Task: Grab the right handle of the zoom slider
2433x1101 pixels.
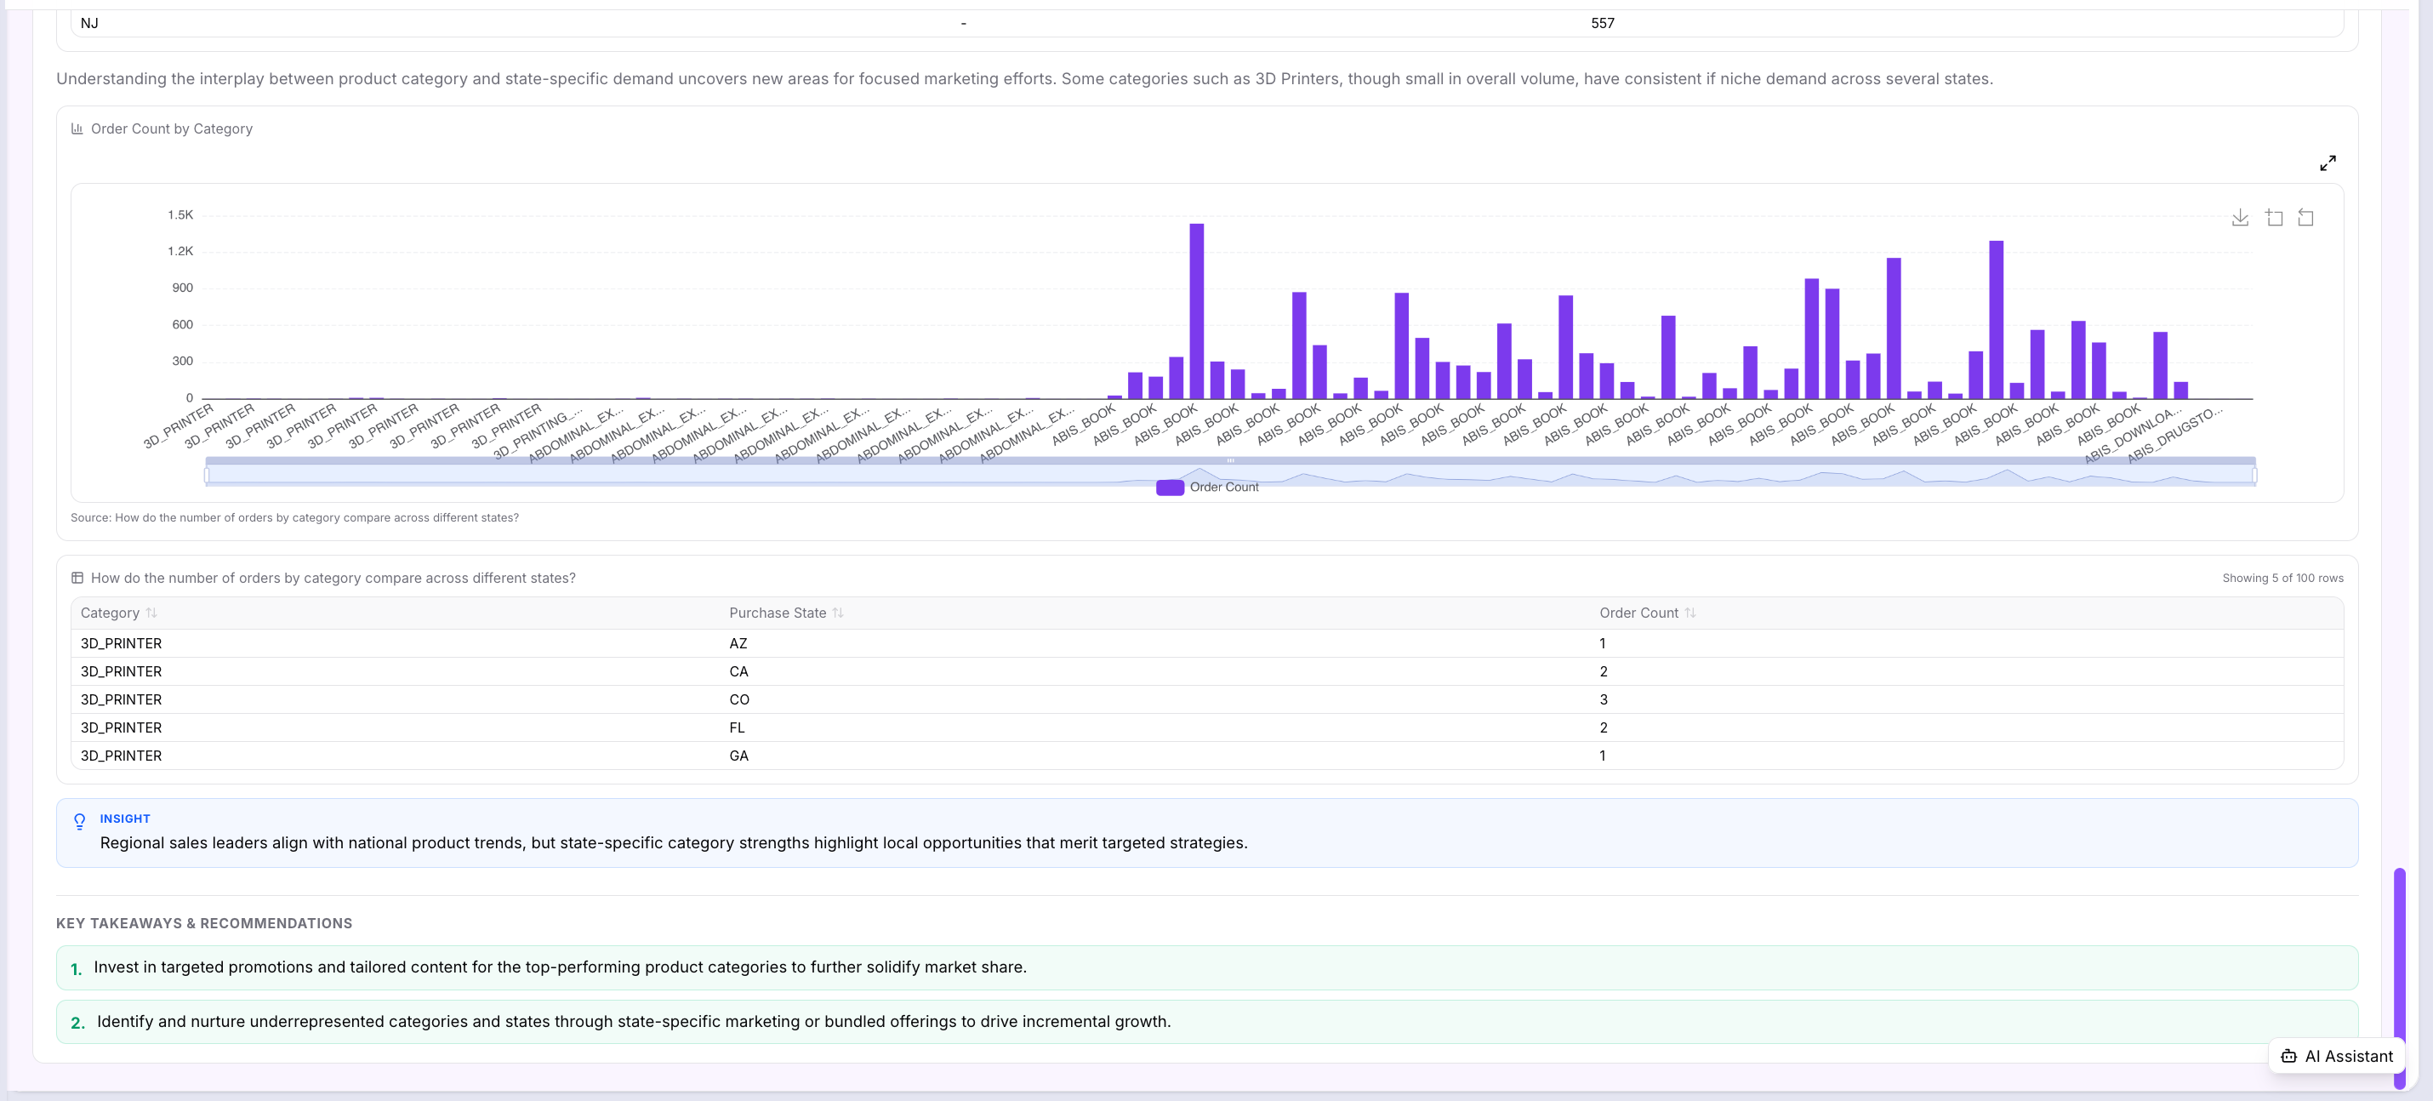Action: click(x=2254, y=475)
